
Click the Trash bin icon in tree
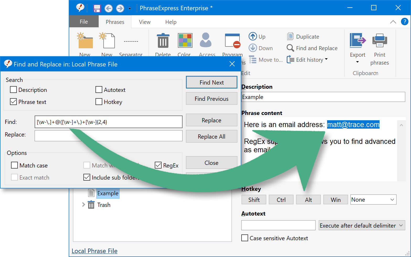91,204
